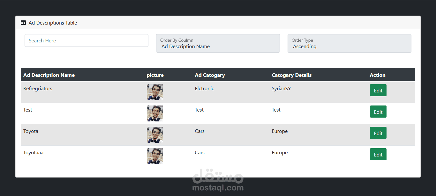This screenshot has width=436, height=196.
Task: Open the Order By Column dropdown
Action: 218,43
